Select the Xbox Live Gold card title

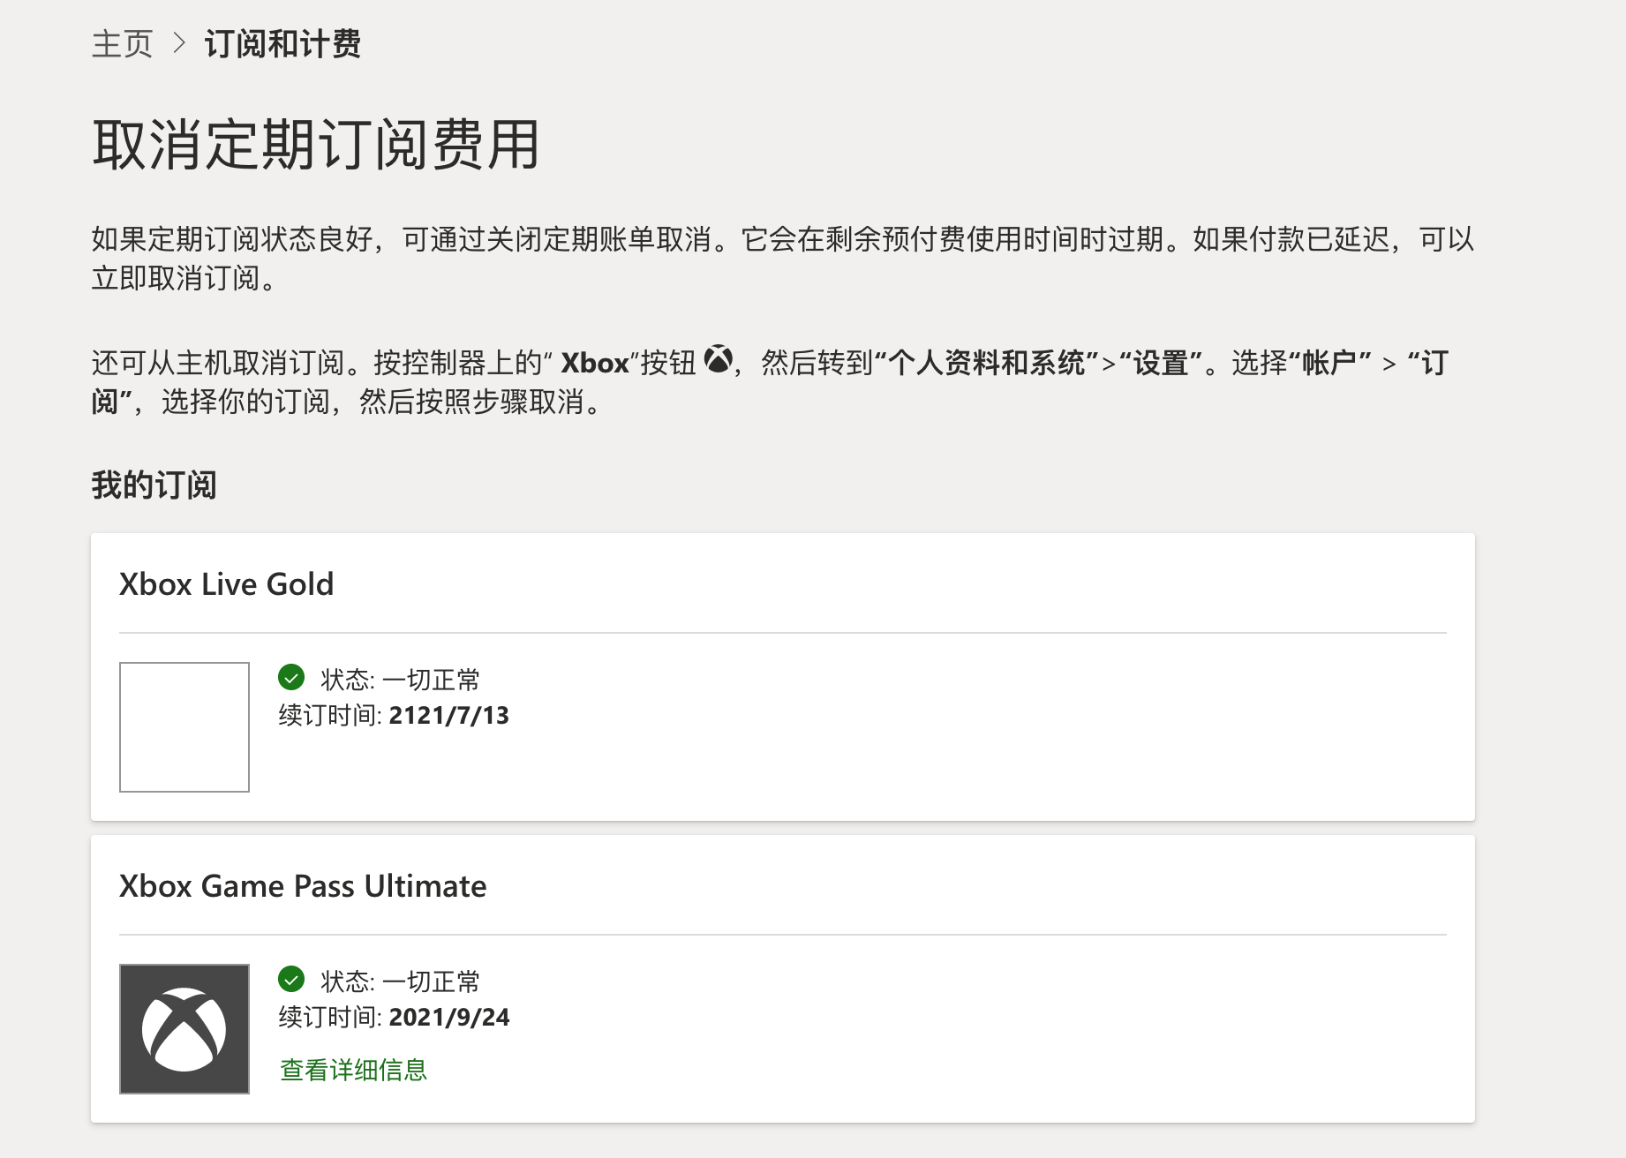pos(227,584)
